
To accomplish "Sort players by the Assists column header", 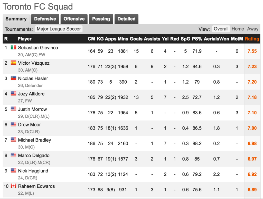I will click(x=152, y=39).
